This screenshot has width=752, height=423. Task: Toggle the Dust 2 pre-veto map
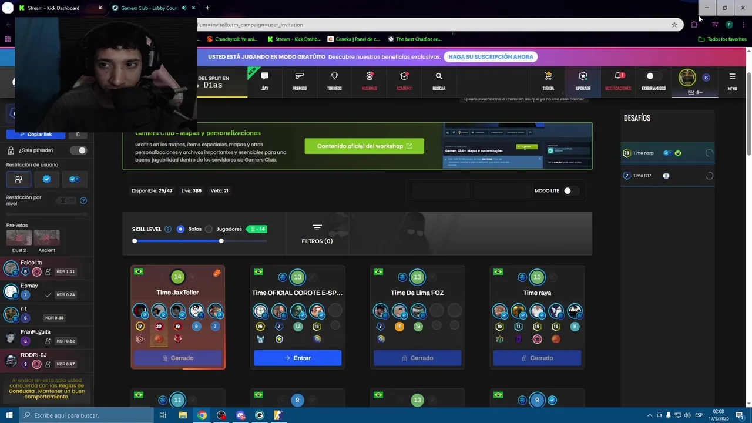[x=19, y=238]
